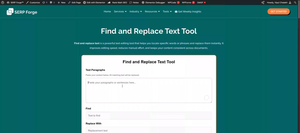Click the WordPress logo in admin bar

pos(3,2)
